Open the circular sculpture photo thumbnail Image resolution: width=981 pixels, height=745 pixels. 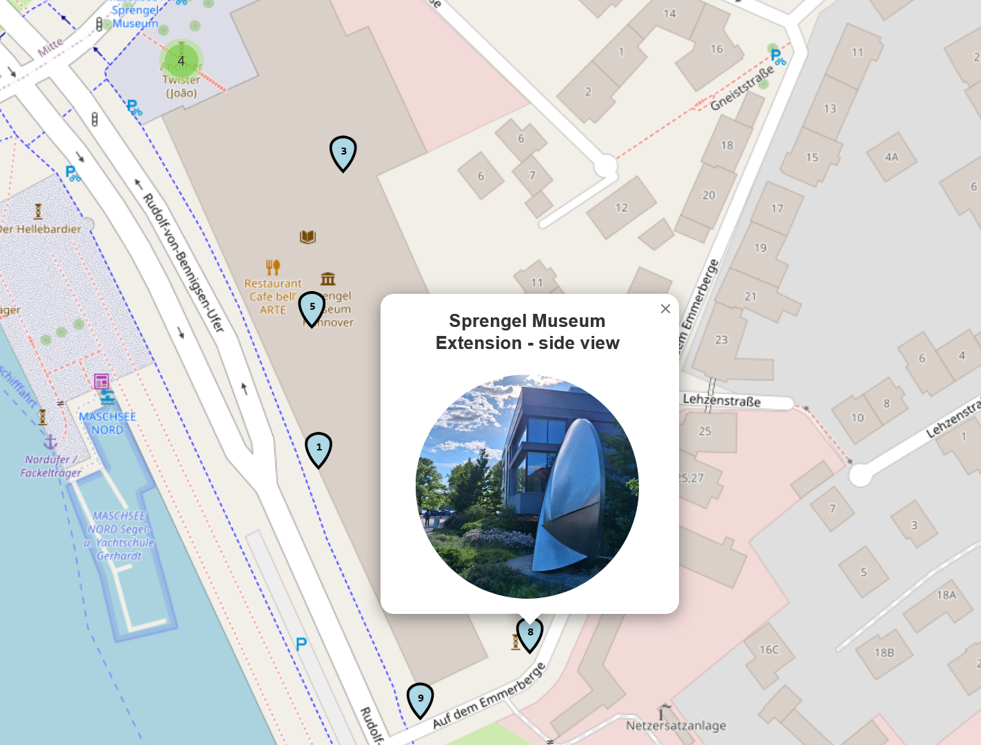pyautogui.click(x=527, y=486)
